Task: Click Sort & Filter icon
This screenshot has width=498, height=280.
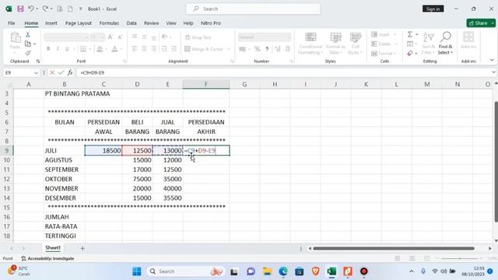Action: click(429, 37)
